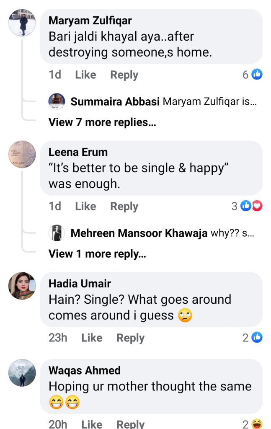Viewport: 271px width, 429px height.
Task: Open Maryam Zulfiqar's profile picture
Action: (22, 24)
